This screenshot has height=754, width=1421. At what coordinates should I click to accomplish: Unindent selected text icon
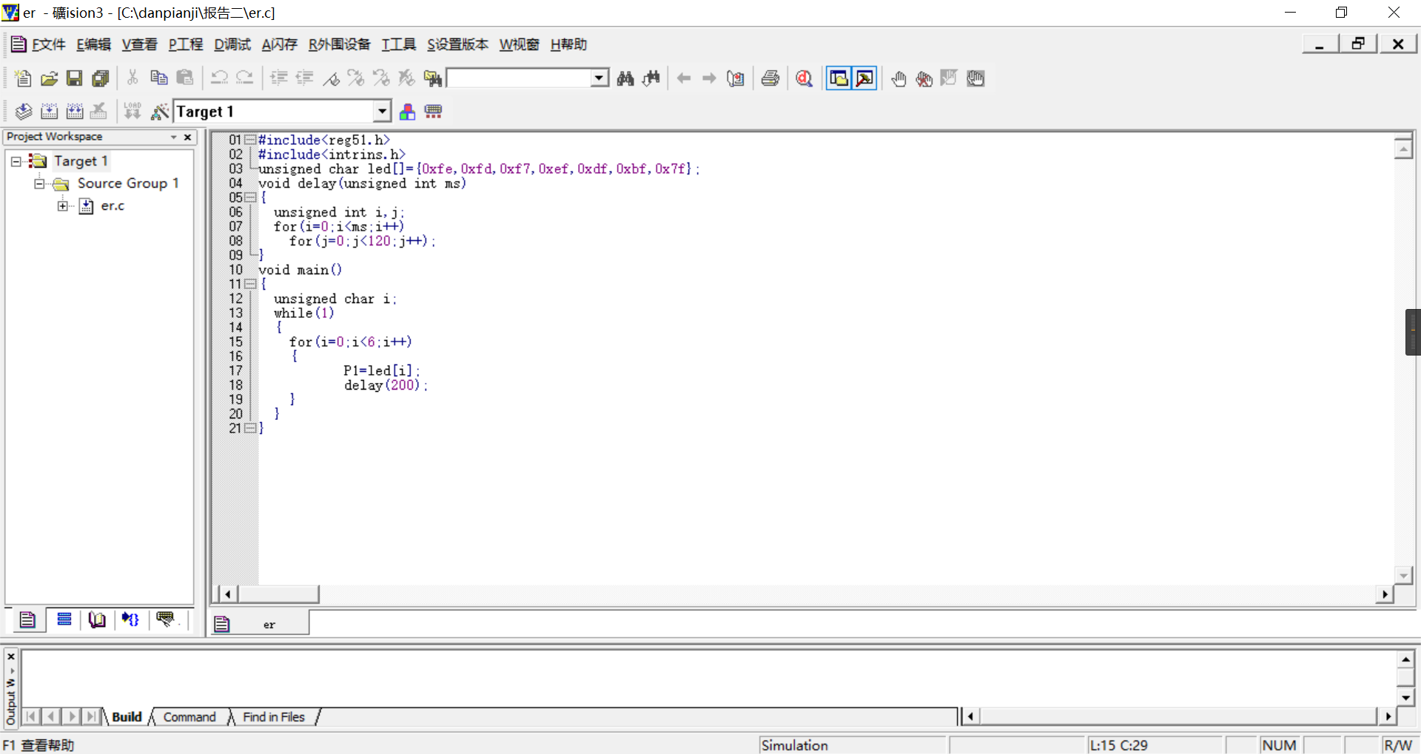tap(304, 78)
